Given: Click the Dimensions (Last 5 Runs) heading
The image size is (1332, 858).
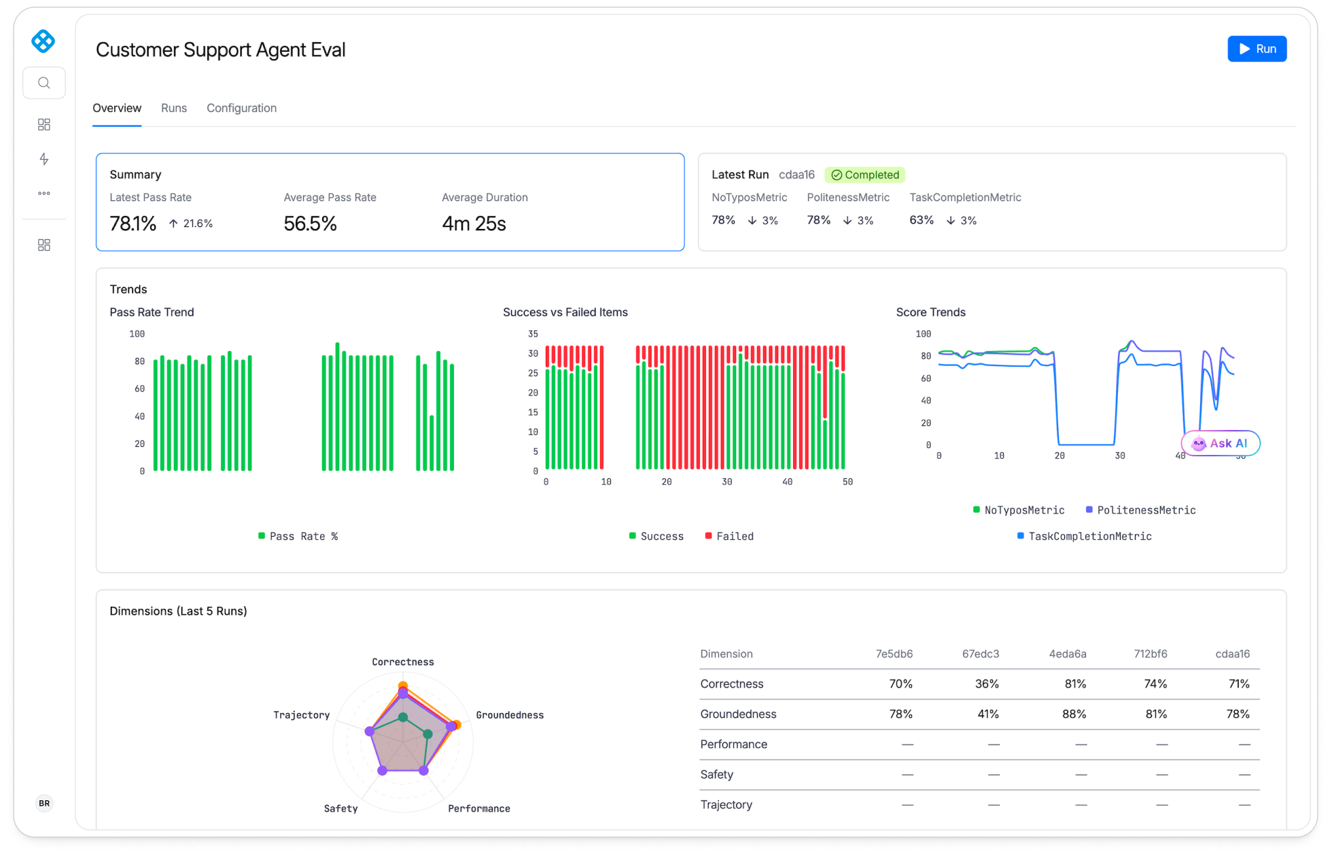Looking at the screenshot, I should tap(178, 611).
